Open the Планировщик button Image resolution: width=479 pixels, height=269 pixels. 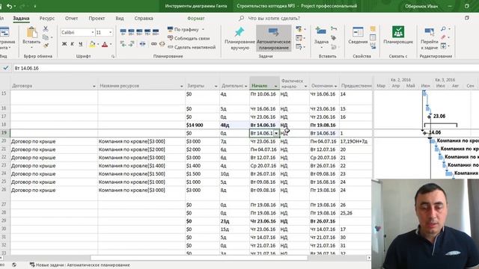pyautogui.click(x=398, y=36)
